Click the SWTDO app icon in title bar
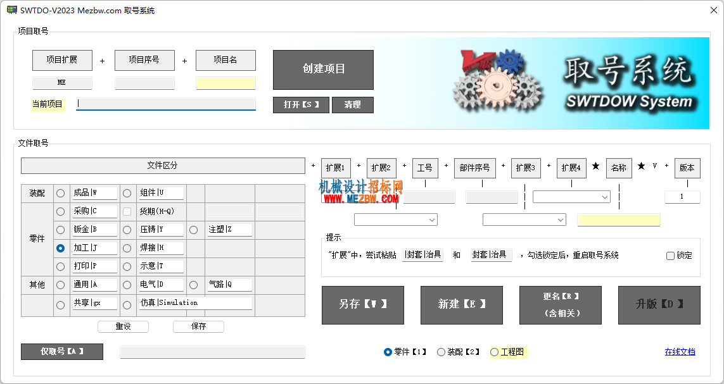This screenshot has width=724, height=384. (11, 10)
